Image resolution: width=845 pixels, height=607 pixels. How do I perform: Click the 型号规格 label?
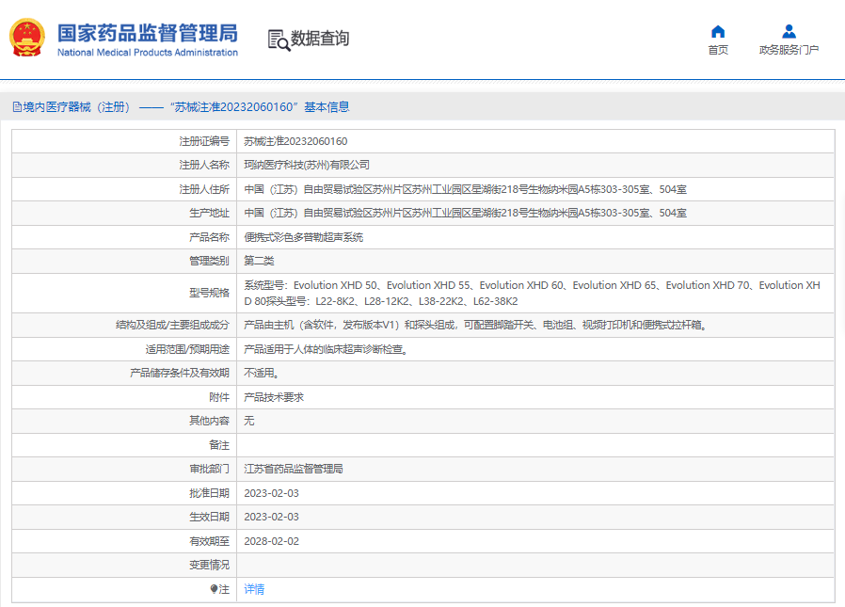click(209, 293)
